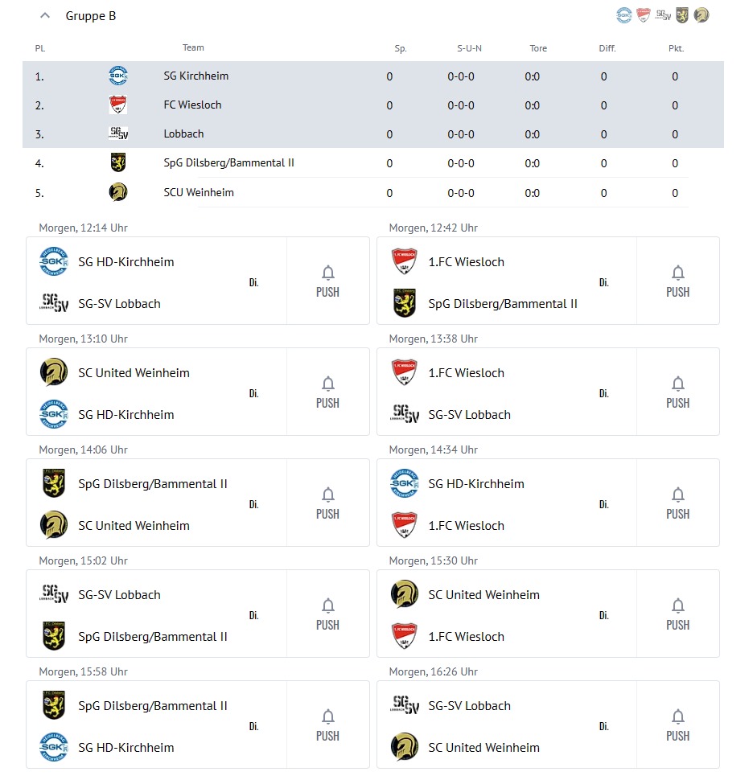
Task: Click SCU Weinheim logo in table row 5
Action: 118,192
